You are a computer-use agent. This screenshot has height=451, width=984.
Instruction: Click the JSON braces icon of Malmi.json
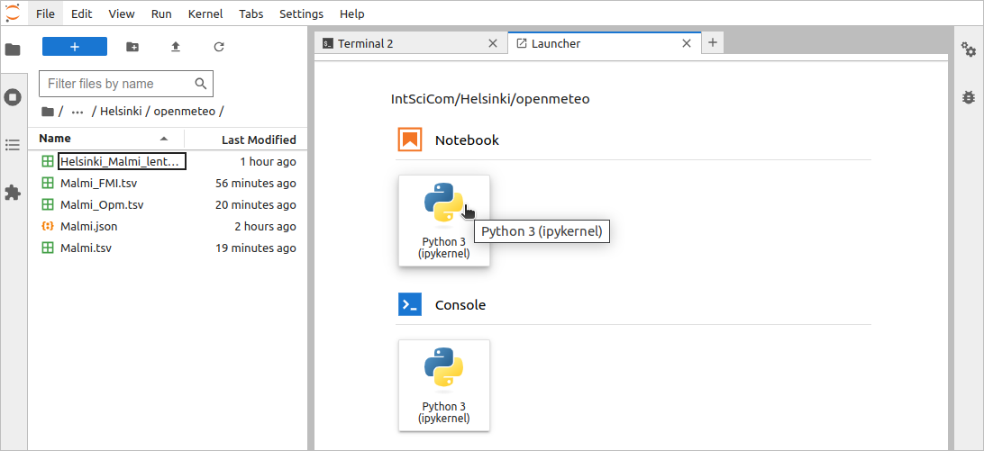[x=47, y=226]
